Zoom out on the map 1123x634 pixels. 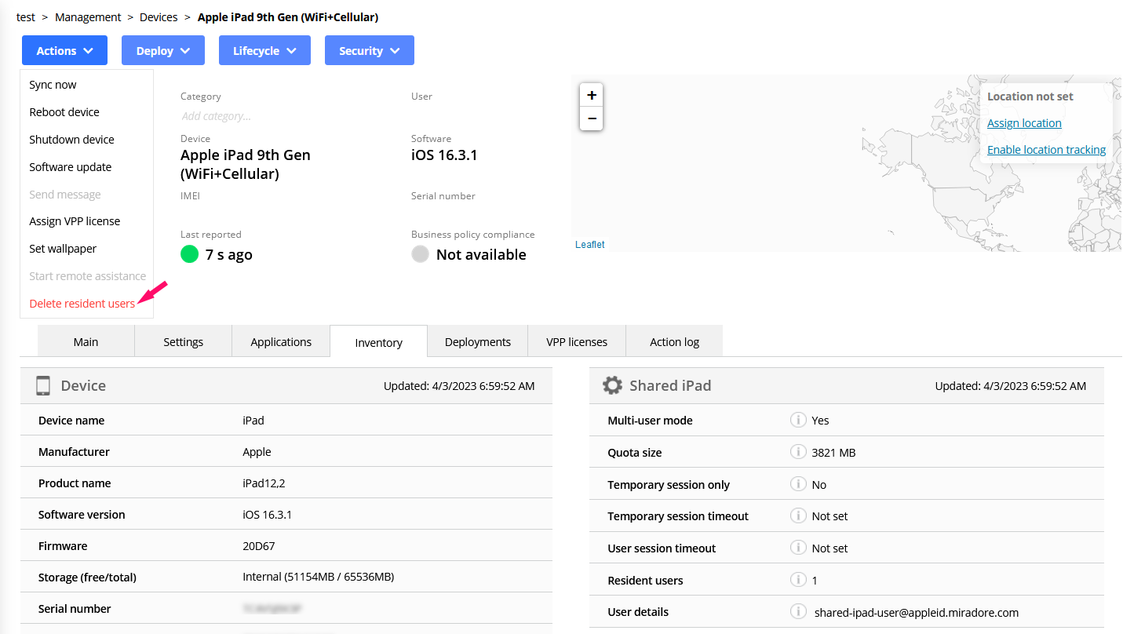click(592, 118)
